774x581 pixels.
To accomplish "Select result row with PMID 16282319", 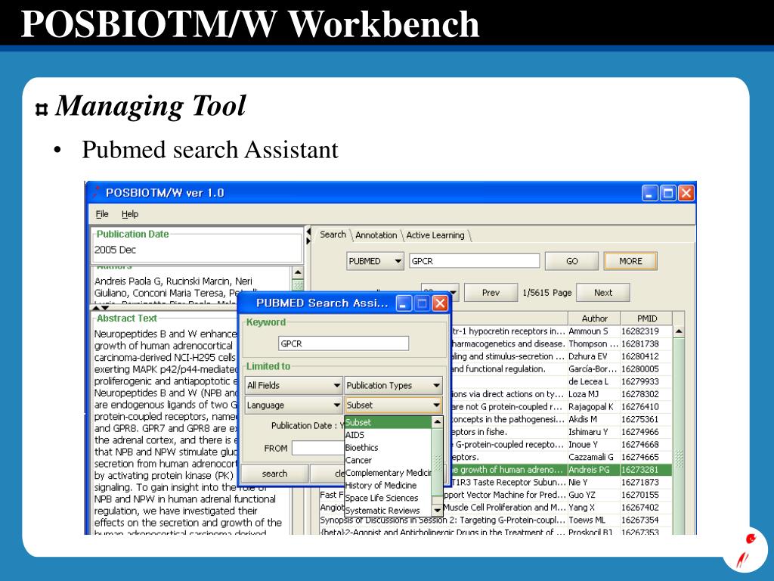I will click(562, 331).
